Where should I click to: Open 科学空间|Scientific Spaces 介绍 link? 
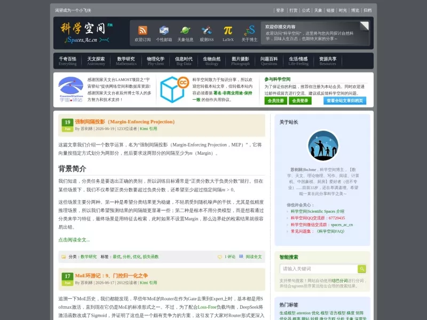click(x=318, y=211)
